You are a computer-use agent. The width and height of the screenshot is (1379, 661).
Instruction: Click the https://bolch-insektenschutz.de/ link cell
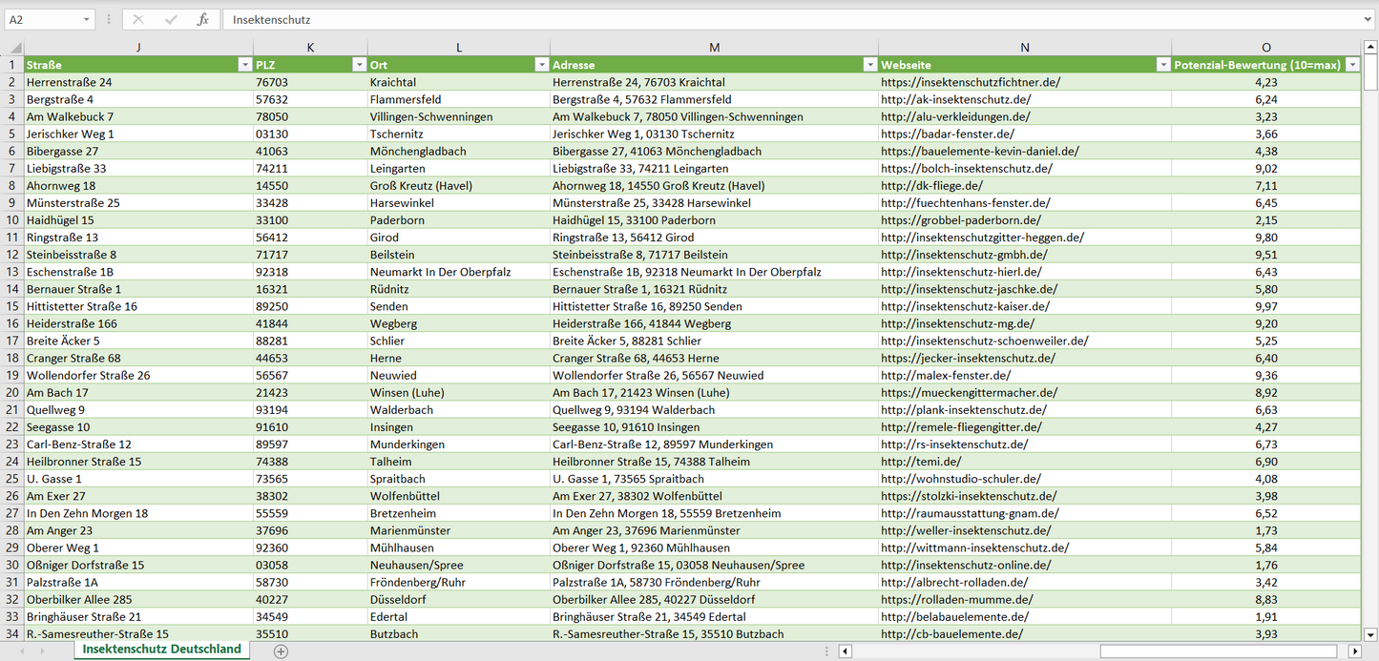966,169
